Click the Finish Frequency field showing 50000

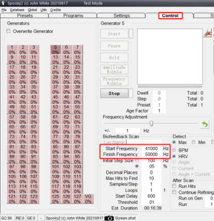(151, 154)
